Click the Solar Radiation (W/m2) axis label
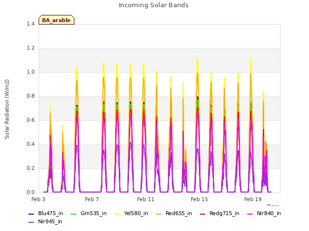The width and height of the screenshot is (309, 231). point(7,109)
